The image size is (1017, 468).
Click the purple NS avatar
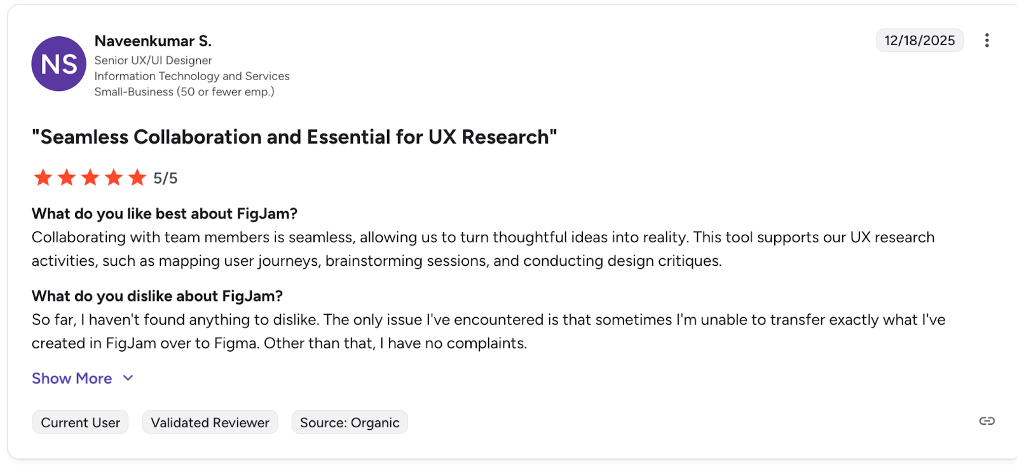coord(59,64)
